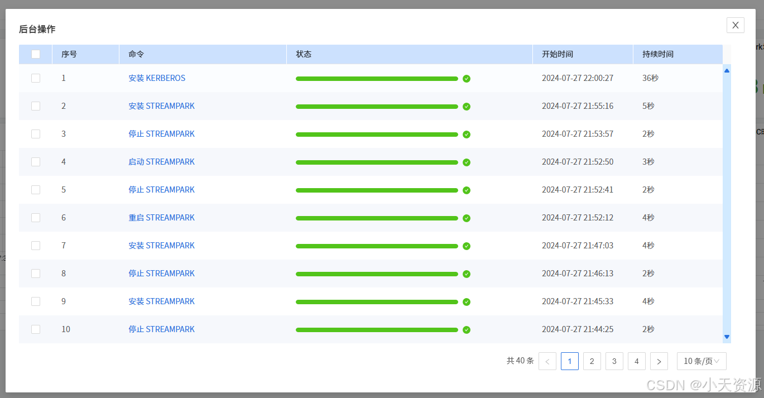Click the success check icon in row 7
Screen dimensions: 764x398
pyautogui.click(x=467, y=246)
